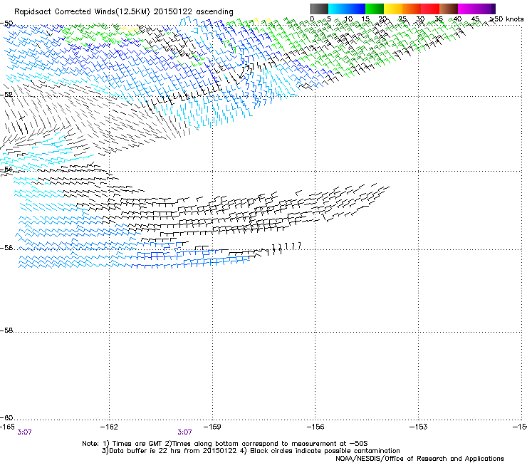Click the -56 latitude axis label
Image resolution: width=527 pixels, height=463 pixels.
point(6,248)
